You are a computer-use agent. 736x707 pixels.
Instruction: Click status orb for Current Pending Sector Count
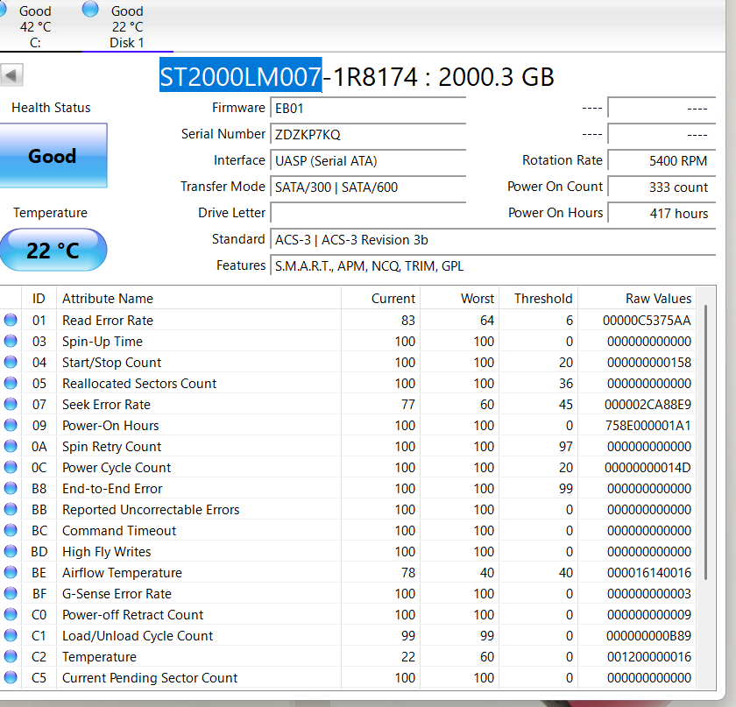coord(11,677)
